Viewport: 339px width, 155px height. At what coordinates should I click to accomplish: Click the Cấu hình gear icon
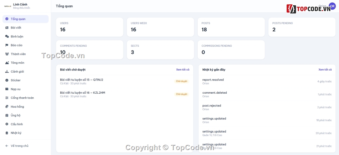pos(7,124)
